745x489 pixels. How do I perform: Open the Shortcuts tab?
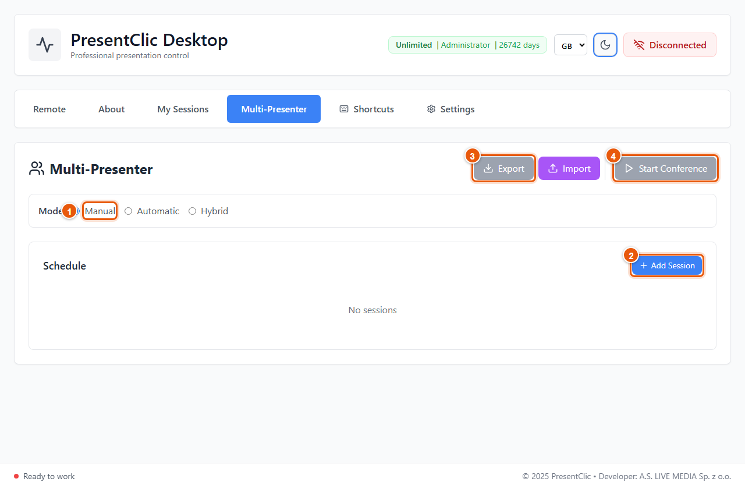367,109
